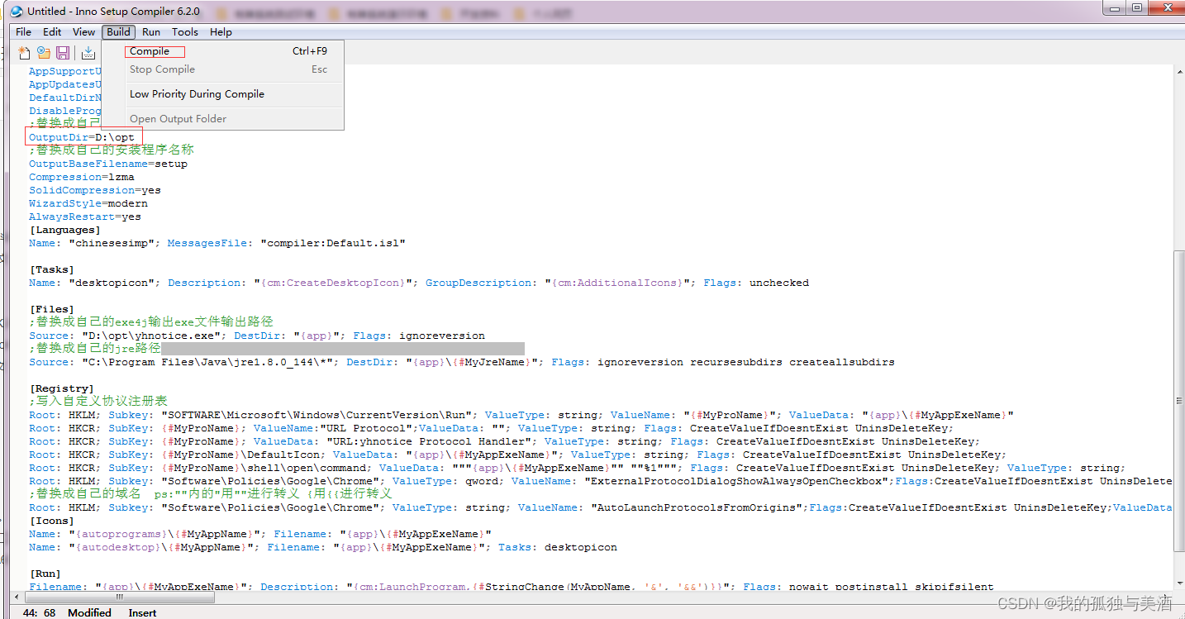
Task: Click "URL:yhnotice Protocol Handler" value data
Action: click(x=429, y=441)
